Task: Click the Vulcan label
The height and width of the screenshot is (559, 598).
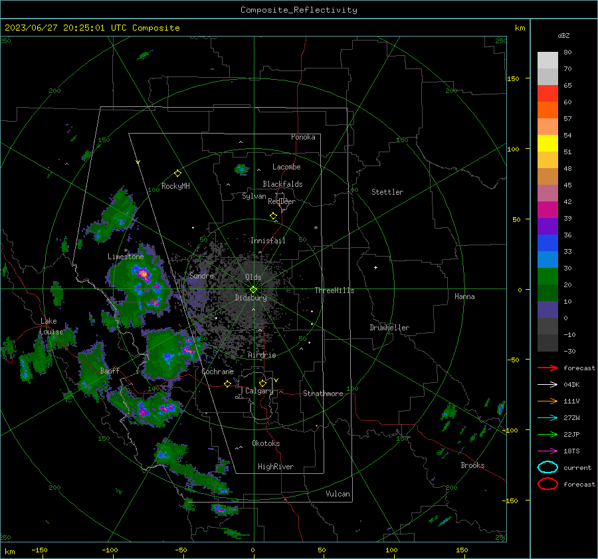Action: click(x=338, y=494)
